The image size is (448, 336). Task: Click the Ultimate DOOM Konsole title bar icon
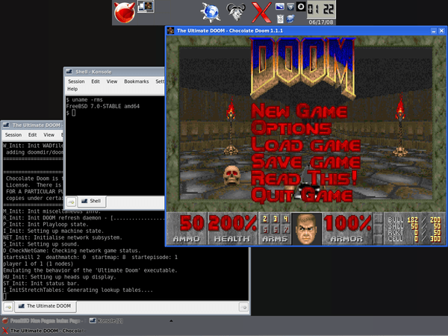click(6, 125)
